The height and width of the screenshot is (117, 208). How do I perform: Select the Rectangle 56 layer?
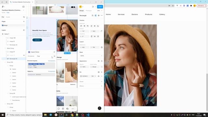point(13,58)
